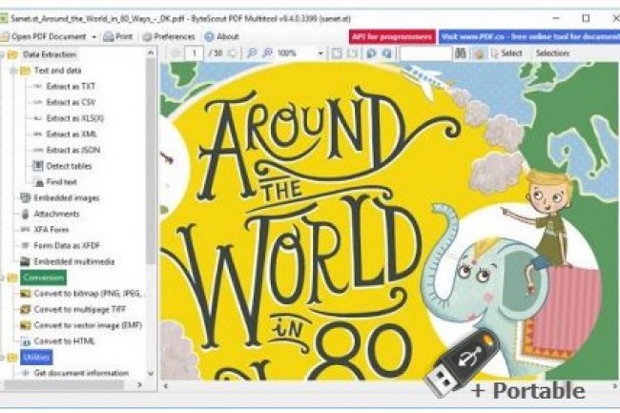Select the green Conversion category
The height and width of the screenshot is (413, 620).
[x=43, y=278]
